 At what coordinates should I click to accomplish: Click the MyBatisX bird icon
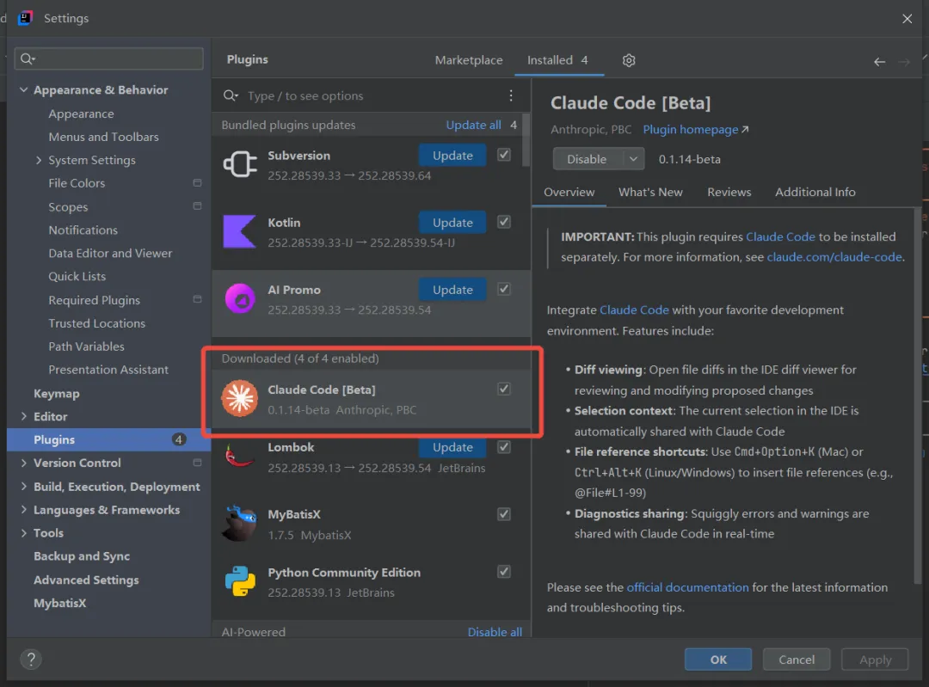pos(238,523)
